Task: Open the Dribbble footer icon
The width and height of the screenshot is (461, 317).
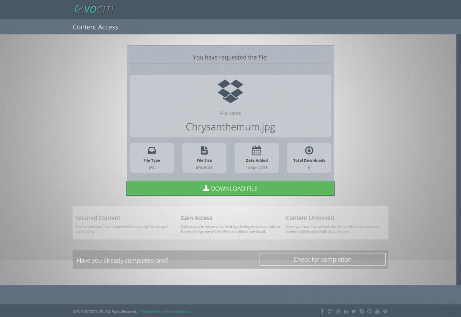Action: (x=338, y=311)
